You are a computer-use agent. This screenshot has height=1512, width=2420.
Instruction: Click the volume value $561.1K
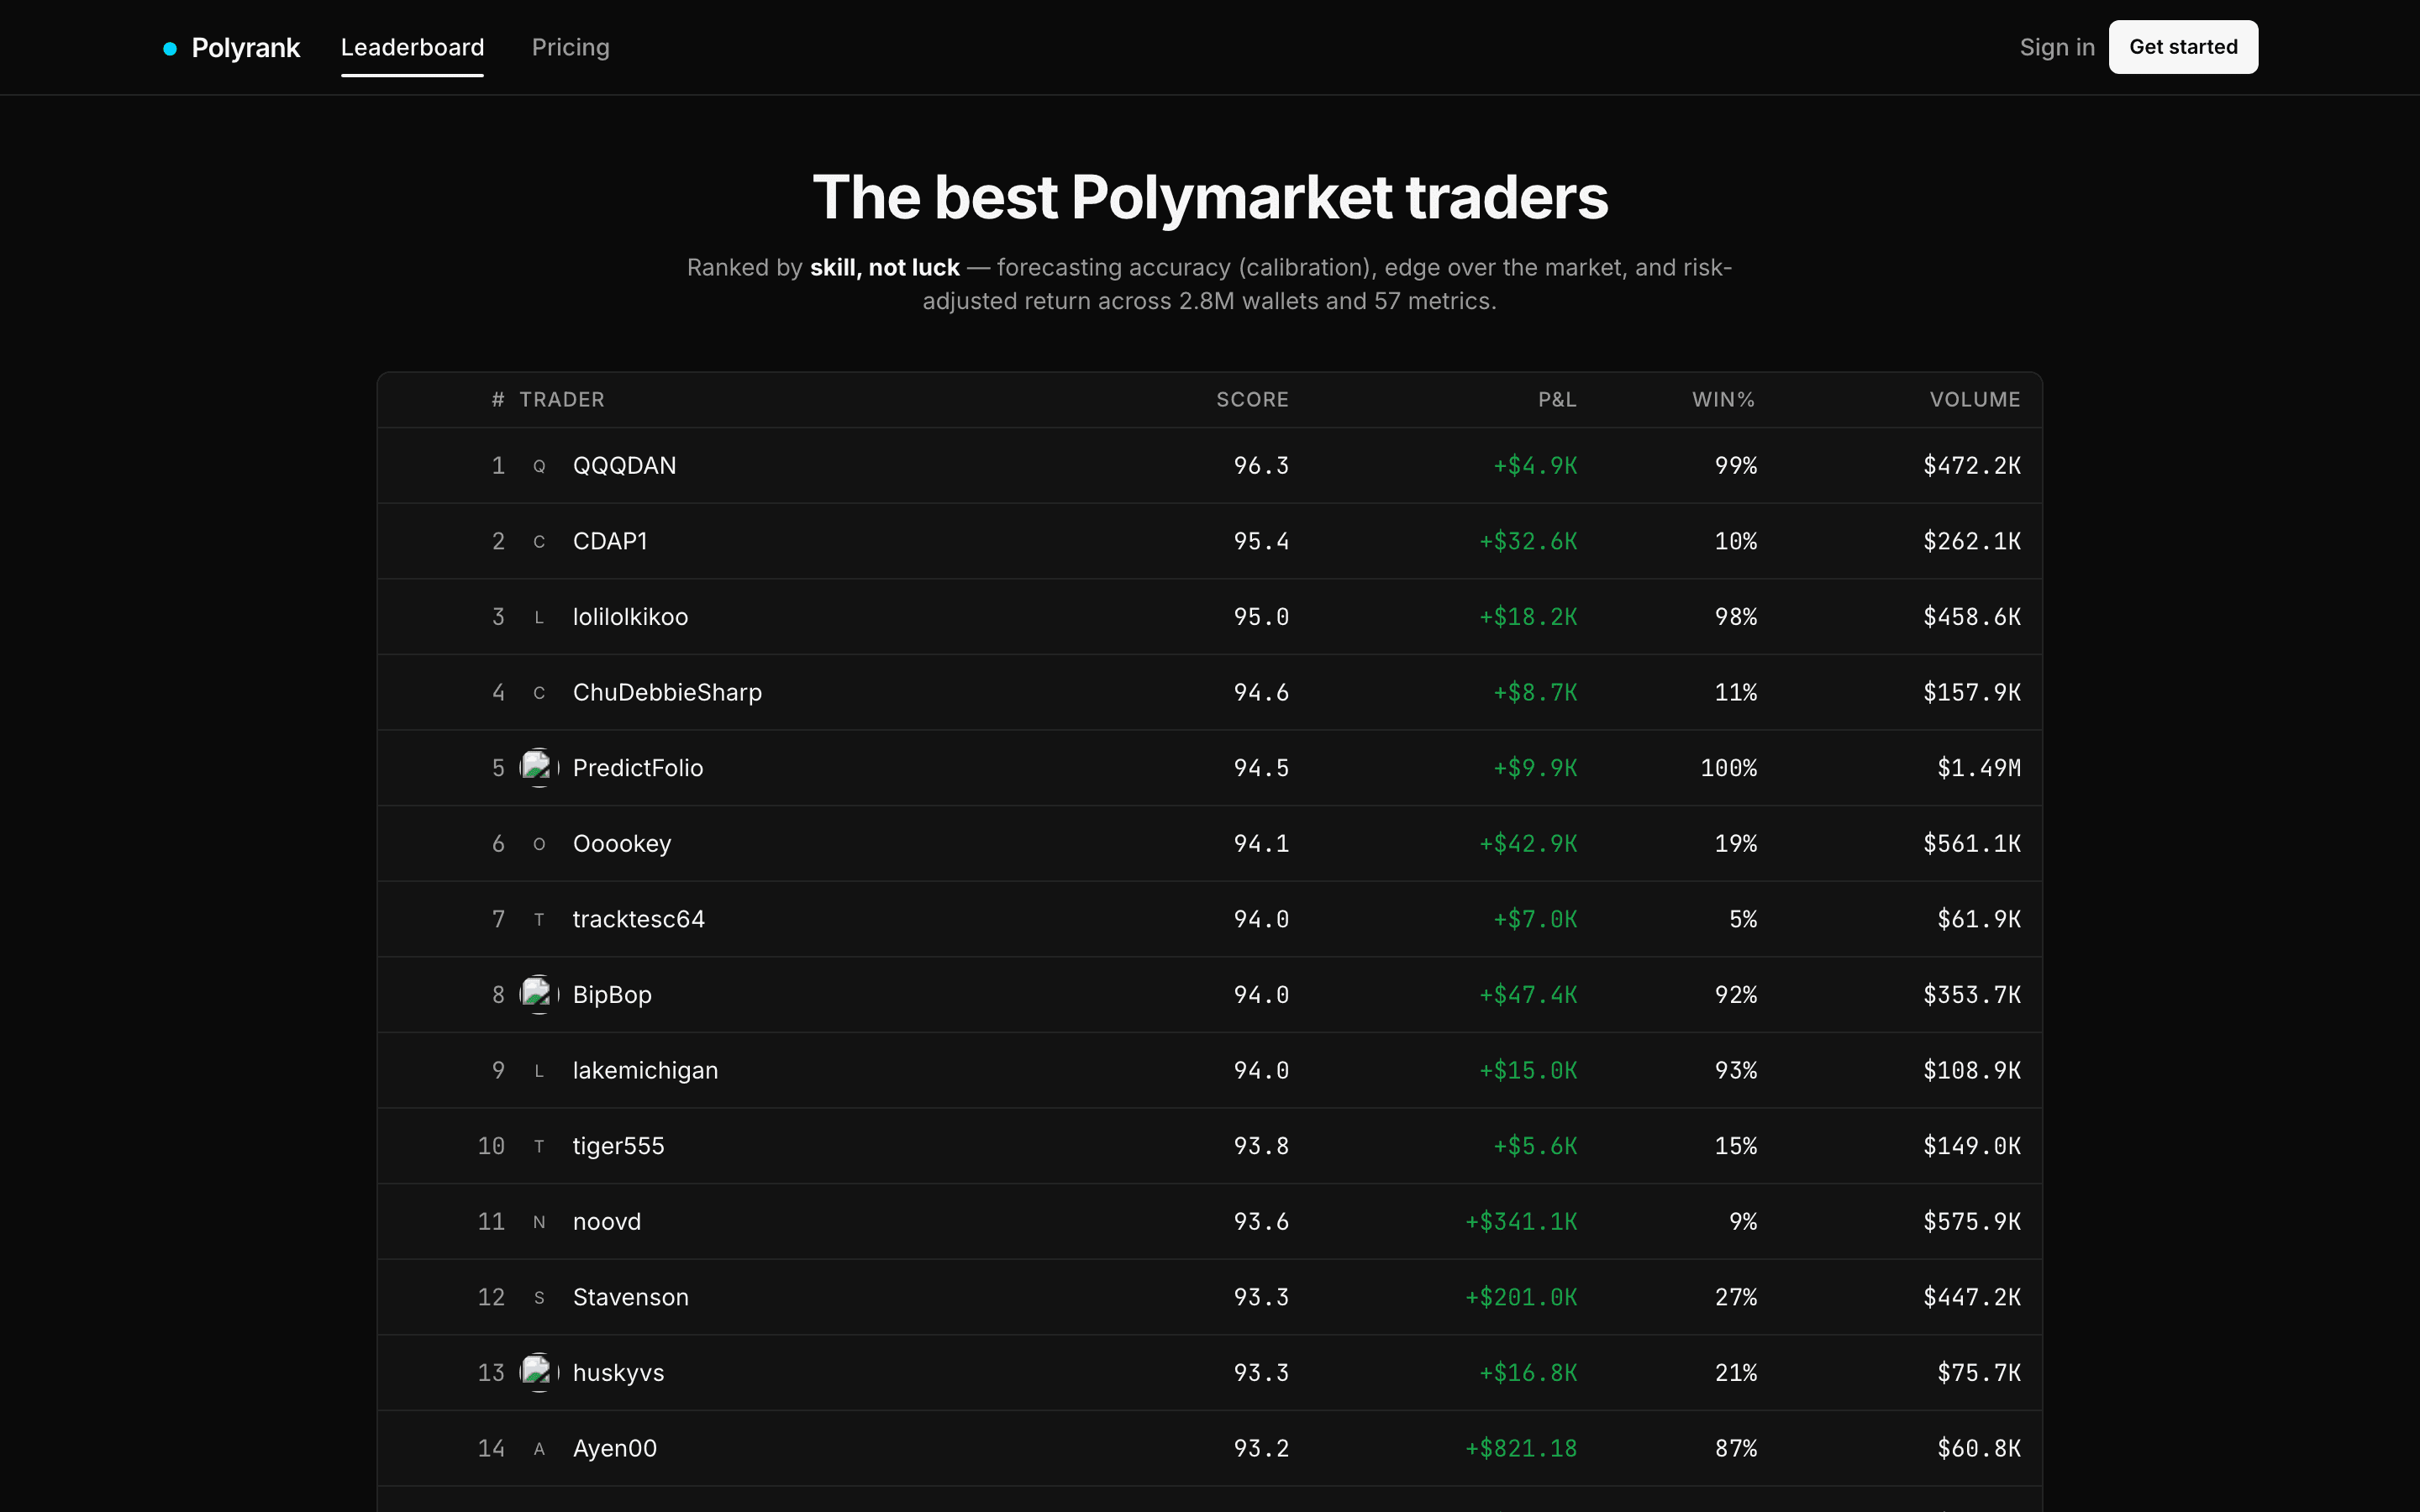[1972, 844]
